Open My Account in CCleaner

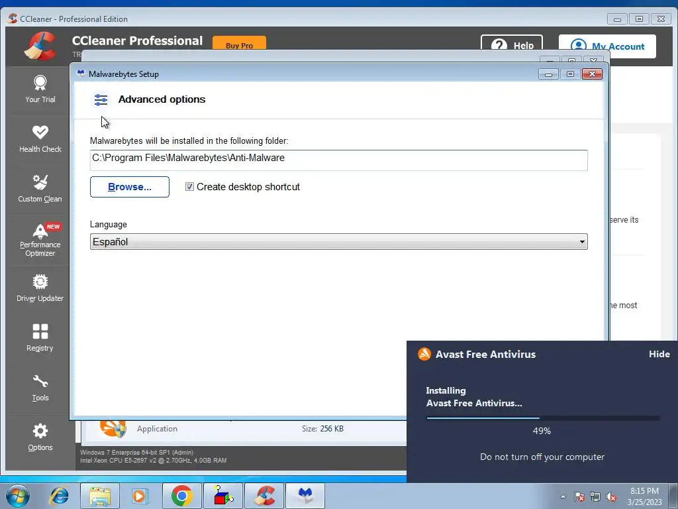607,46
